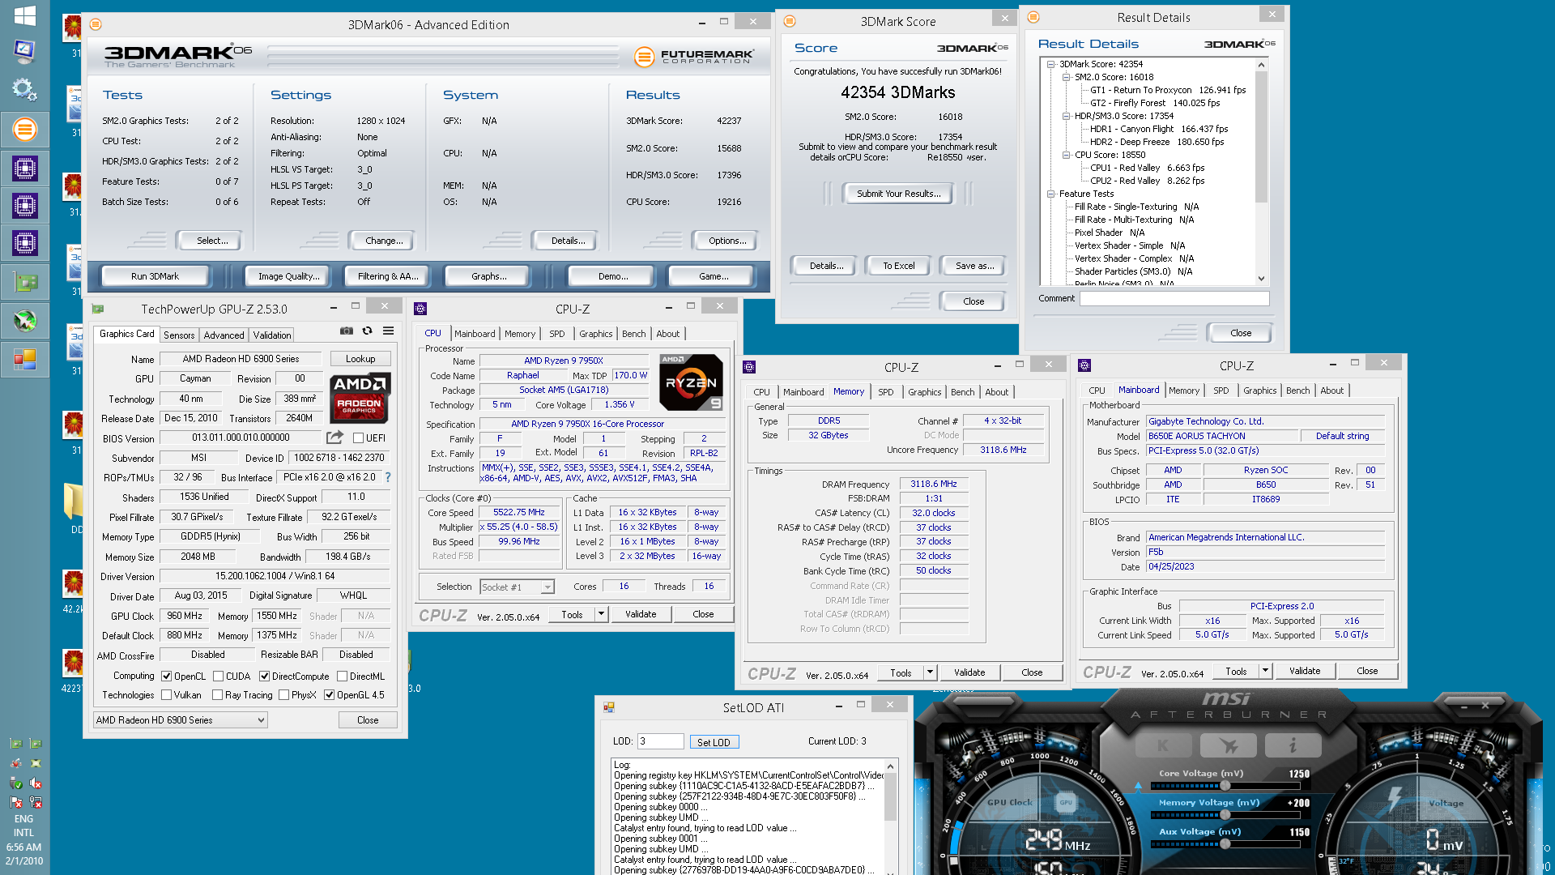
Task: Click the BIOS export share icon in GPU-Z
Action: pyautogui.click(x=334, y=437)
